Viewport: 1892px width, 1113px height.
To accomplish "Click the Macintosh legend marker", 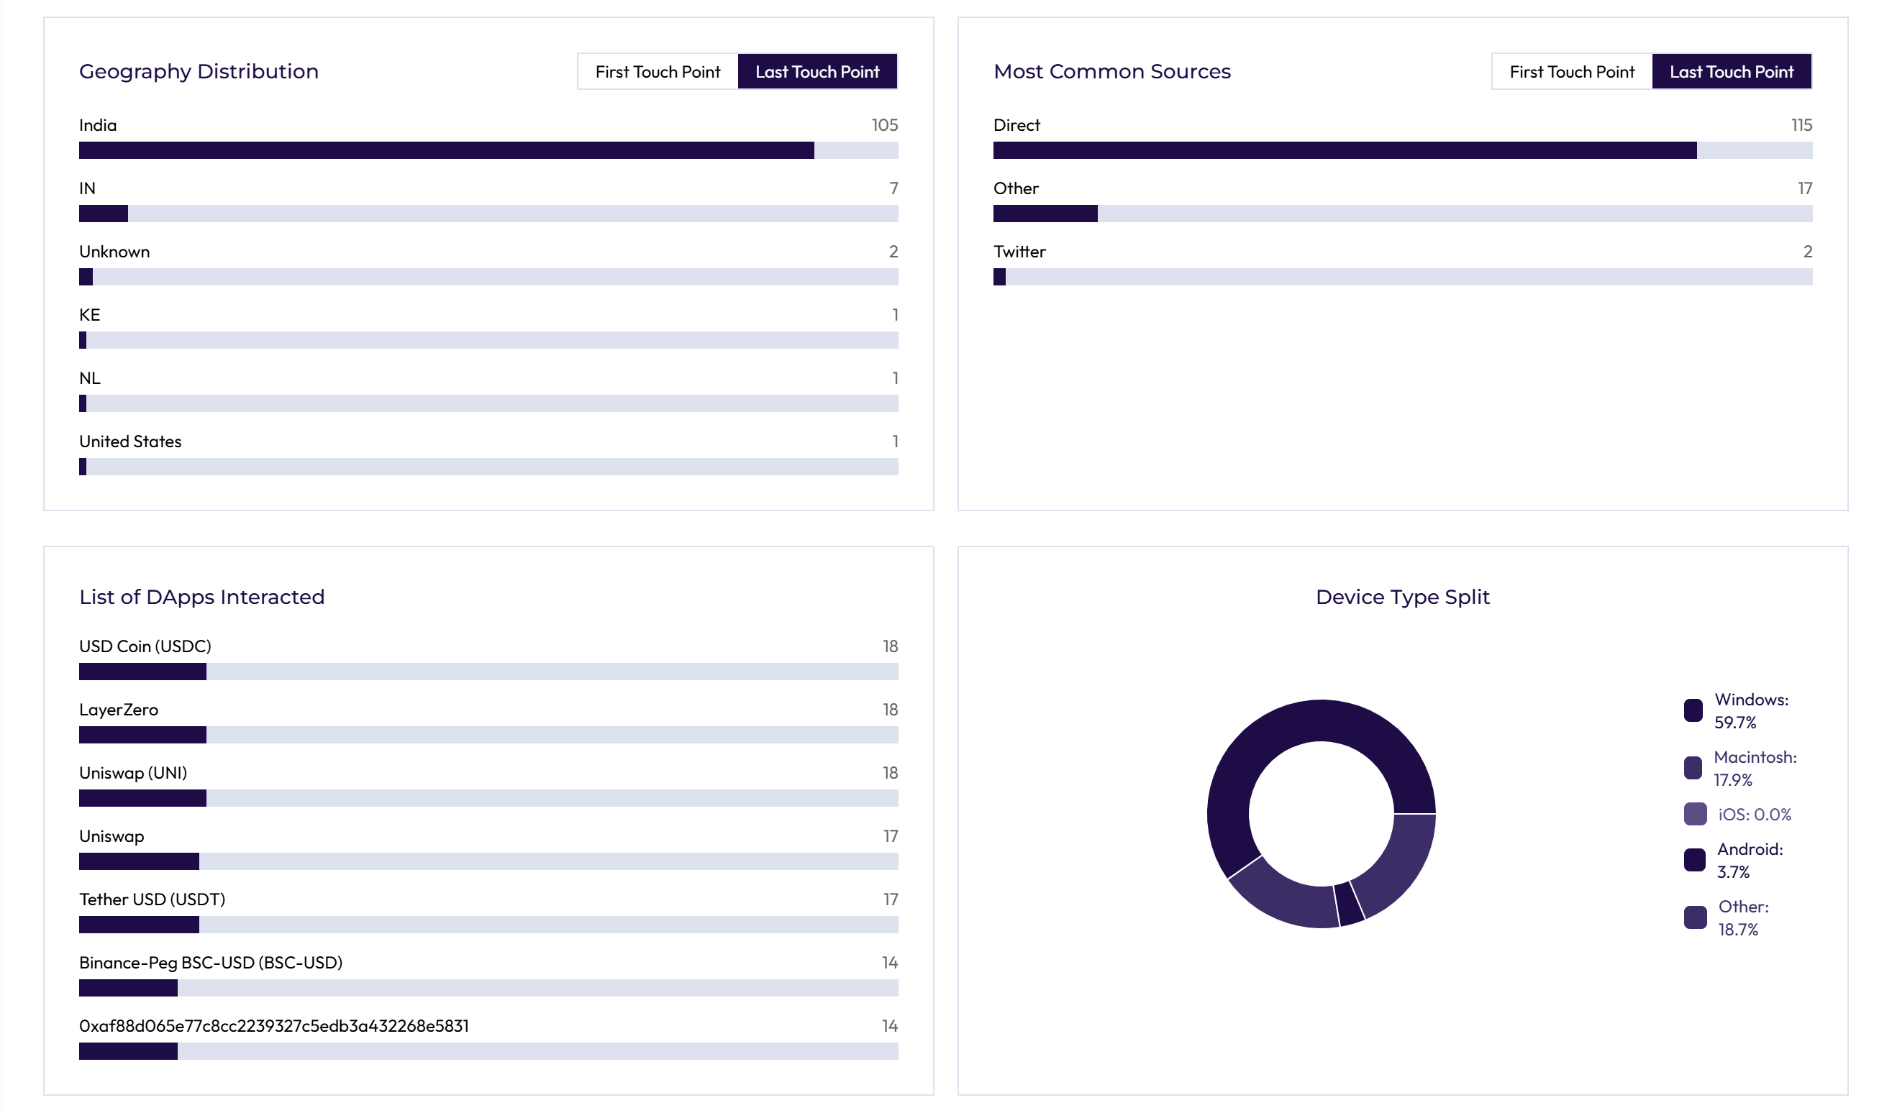I will (x=1695, y=768).
